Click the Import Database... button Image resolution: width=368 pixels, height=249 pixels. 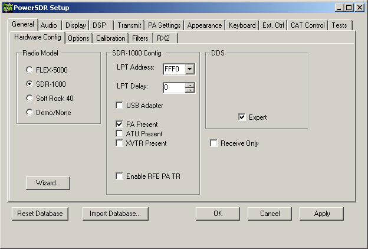tap(115, 214)
